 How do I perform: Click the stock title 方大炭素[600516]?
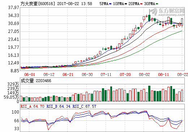38,4
